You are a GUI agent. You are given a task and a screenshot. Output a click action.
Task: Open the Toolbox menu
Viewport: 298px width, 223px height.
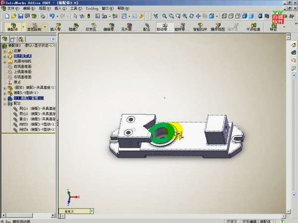click(x=92, y=8)
